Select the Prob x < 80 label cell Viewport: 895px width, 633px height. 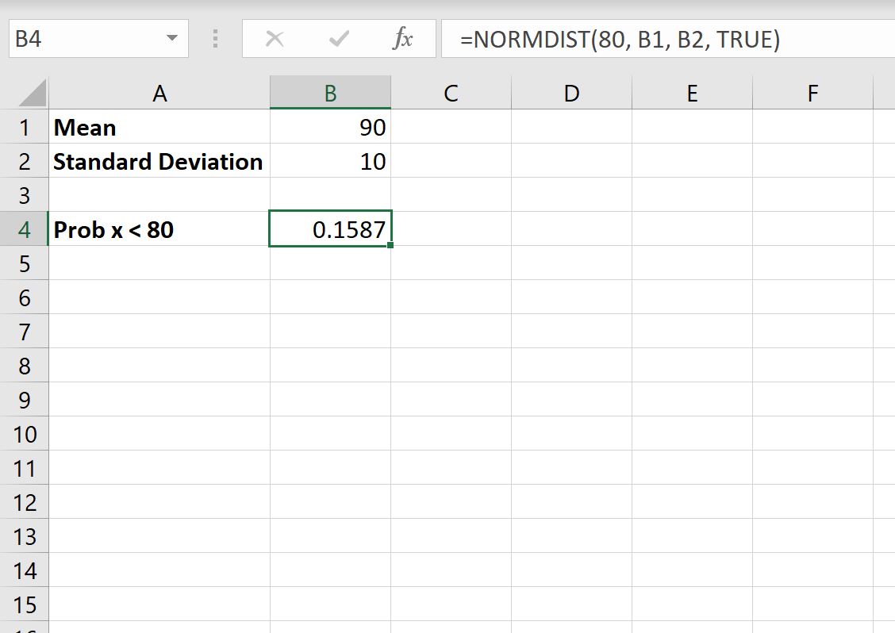point(159,229)
